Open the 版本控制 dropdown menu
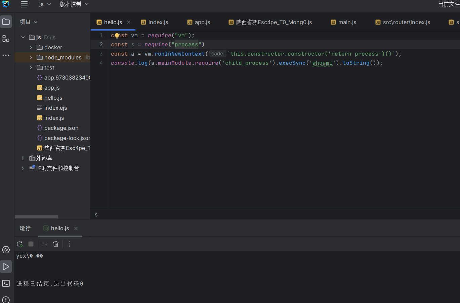Screen dimensions: 460x303 coord(74,4)
